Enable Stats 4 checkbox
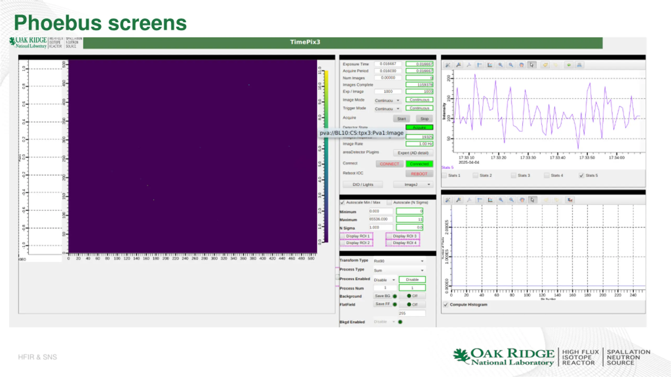The height and width of the screenshot is (377, 671). (x=546, y=175)
